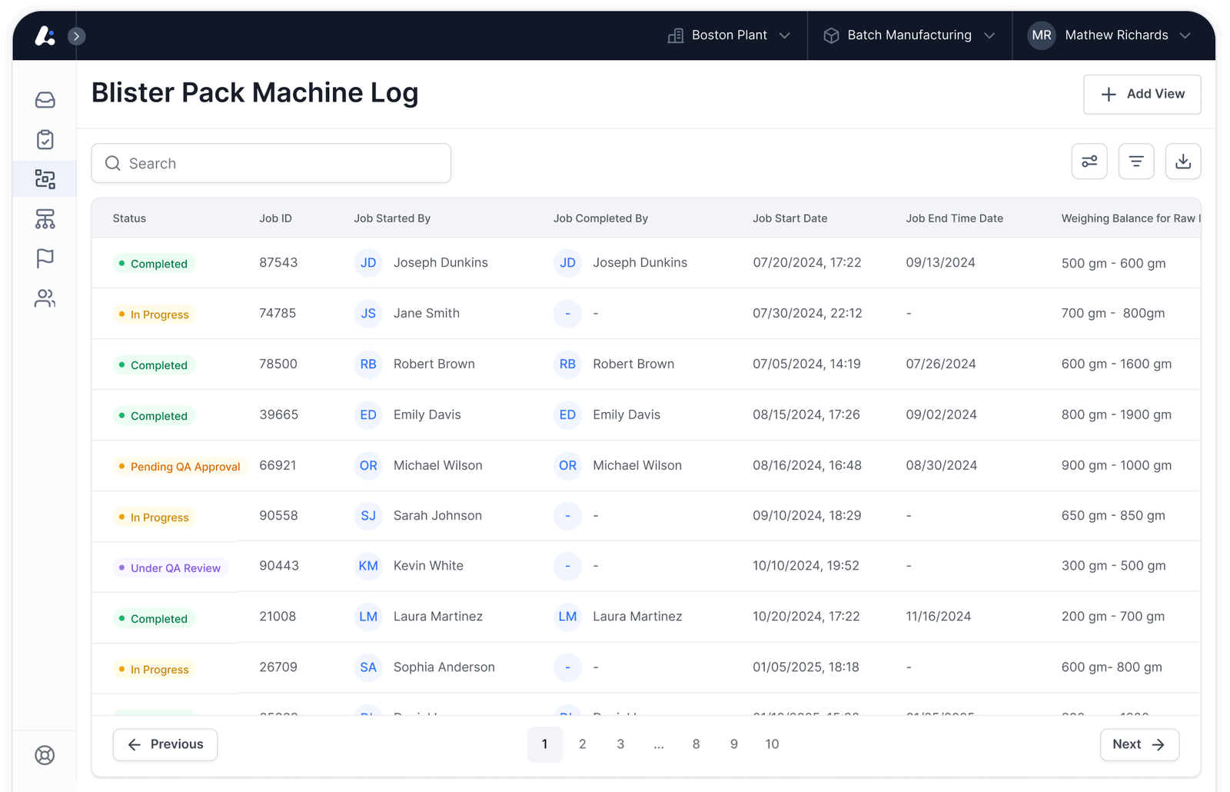Open the workflow blocks section in sidebar
This screenshot has height=792, width=1230.
[45, 179]
